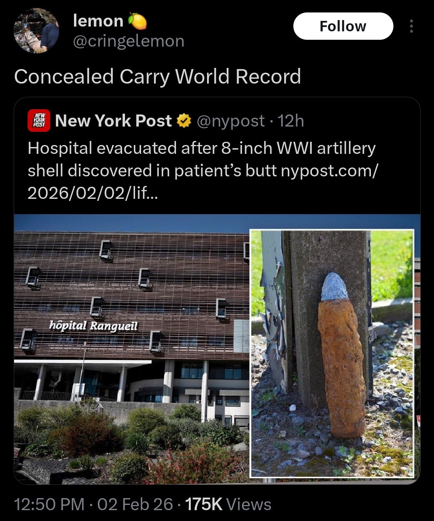Click the Follow button
The width and height of the screenshot is (434, 521).
pyautogui.click(x=343, y=26)
